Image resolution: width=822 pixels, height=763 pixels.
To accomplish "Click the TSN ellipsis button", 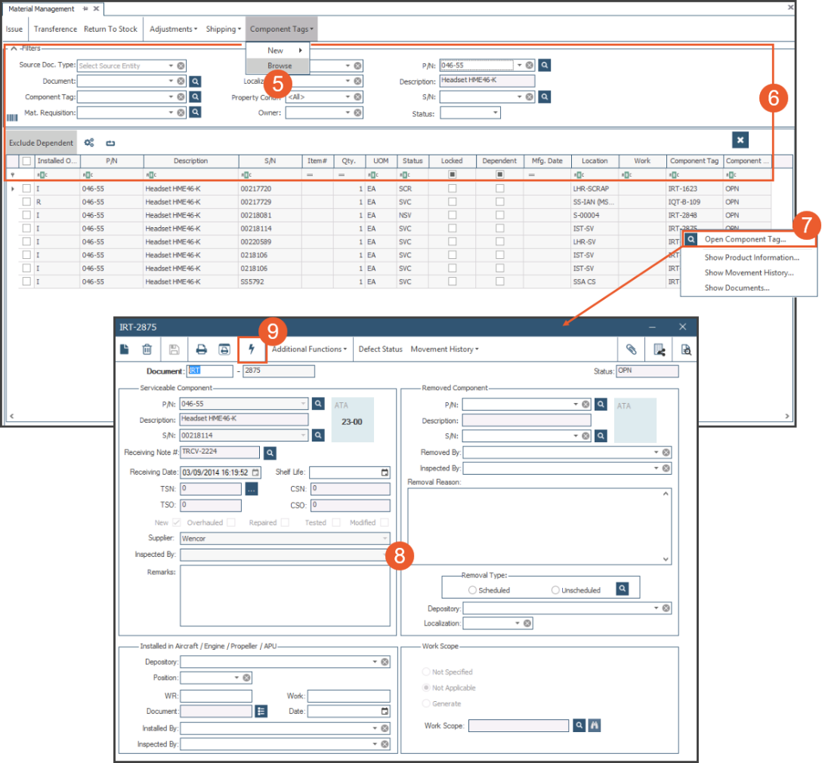I will point(252,489).
